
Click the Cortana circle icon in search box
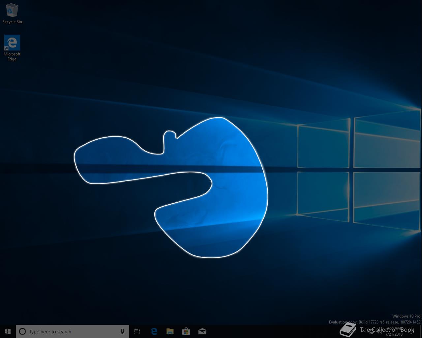22,331
